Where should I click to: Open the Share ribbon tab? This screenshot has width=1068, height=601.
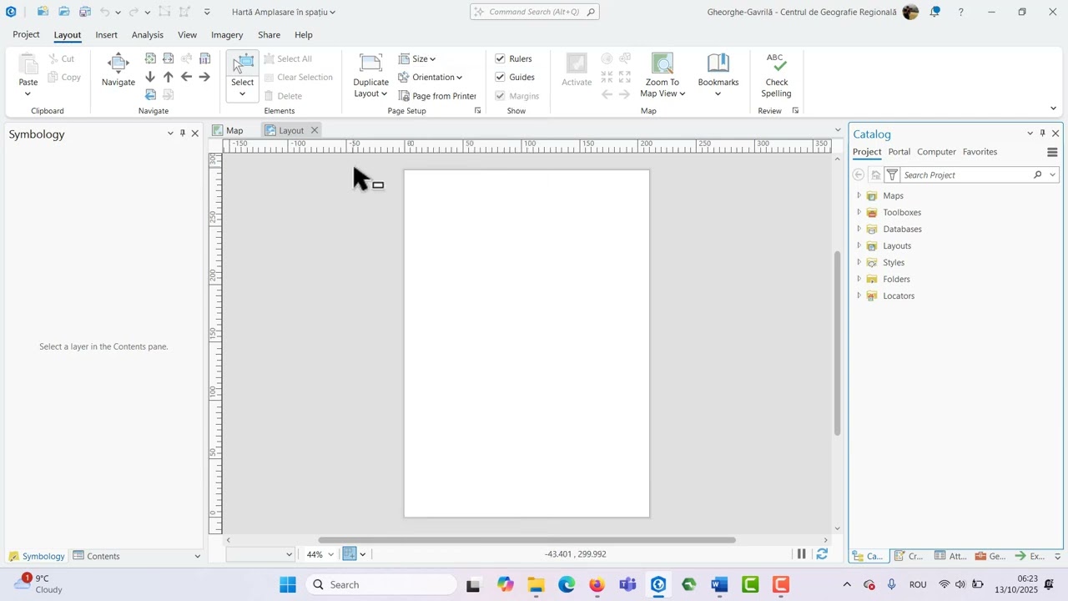point(269,35)
